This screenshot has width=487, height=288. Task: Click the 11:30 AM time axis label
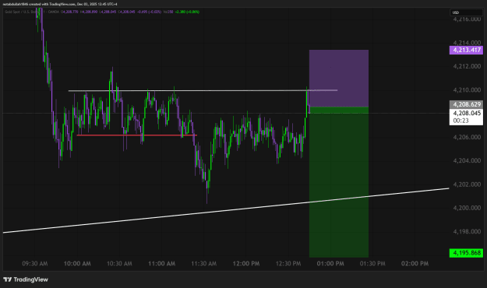click(203, 264)
